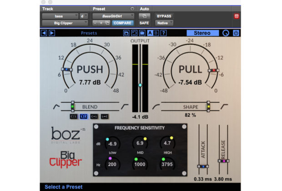Click the MID dB sensitivity knob (6.9)
This screenshot has width=282, height=191.
click(x=140, y=143)
